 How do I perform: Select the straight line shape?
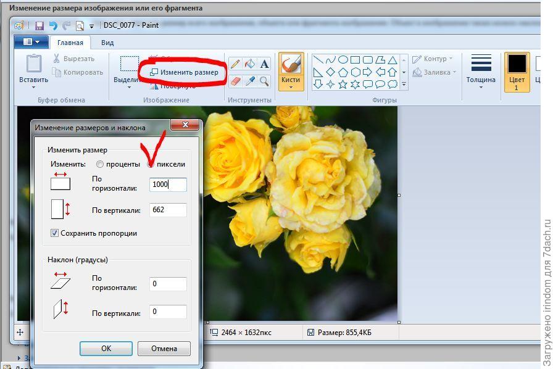click(x=318, y=60)
